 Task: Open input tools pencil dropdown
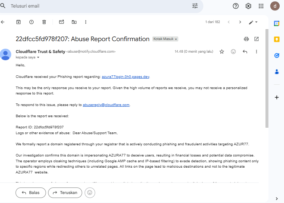(x=253, y=22)
